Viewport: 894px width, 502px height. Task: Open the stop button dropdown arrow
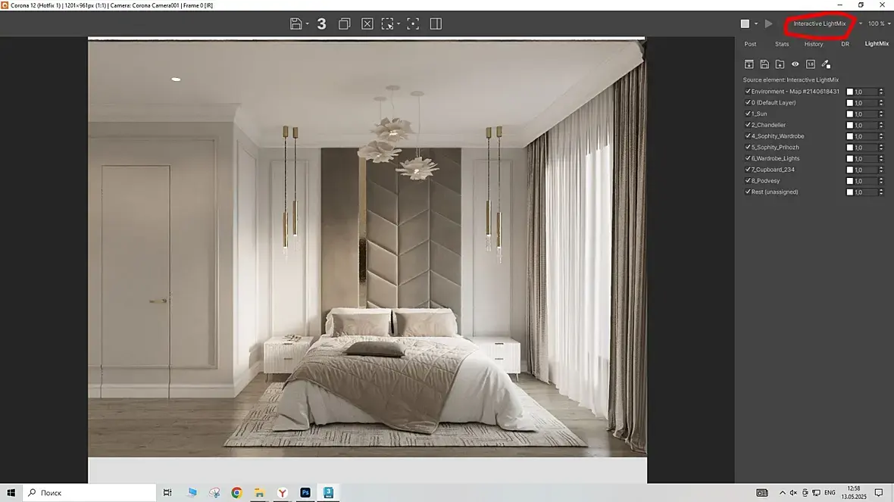coord(756,24)
